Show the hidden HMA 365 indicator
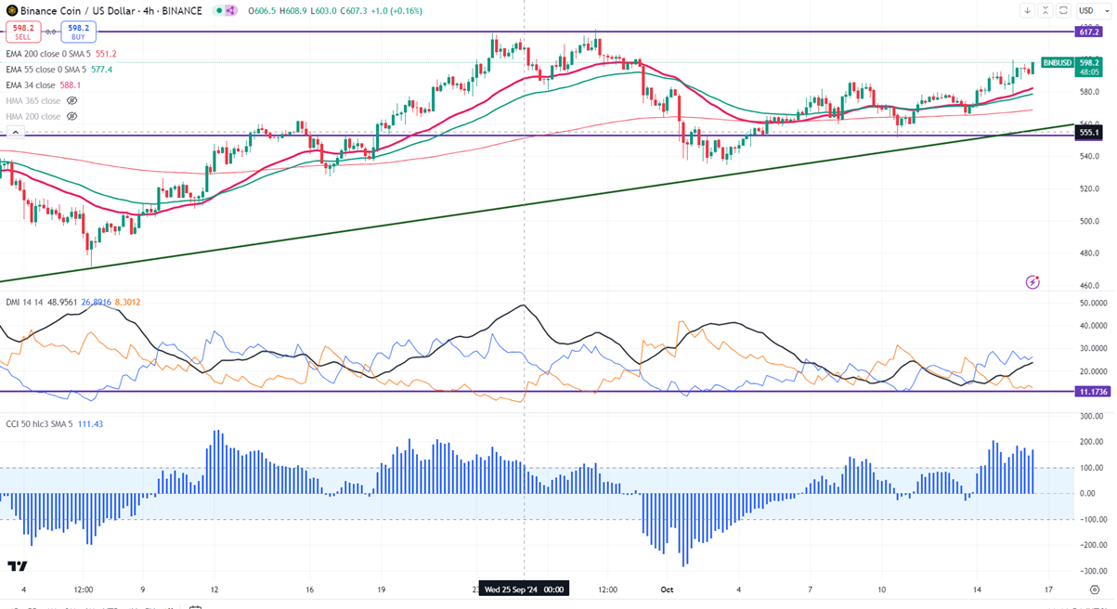This screenshot has height=609, width=1117. coord(71,100)
